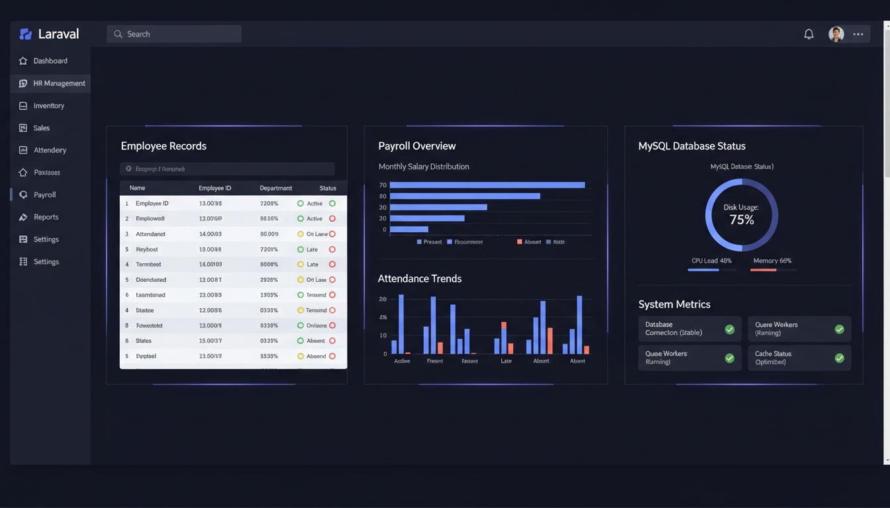Click green status dot in the States row
The image size is (890, 508).
(x=301, y=341)
